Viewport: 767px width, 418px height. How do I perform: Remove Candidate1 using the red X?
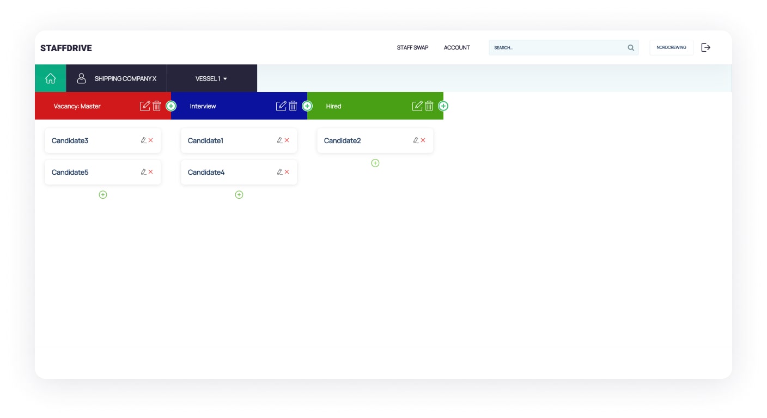287,140
